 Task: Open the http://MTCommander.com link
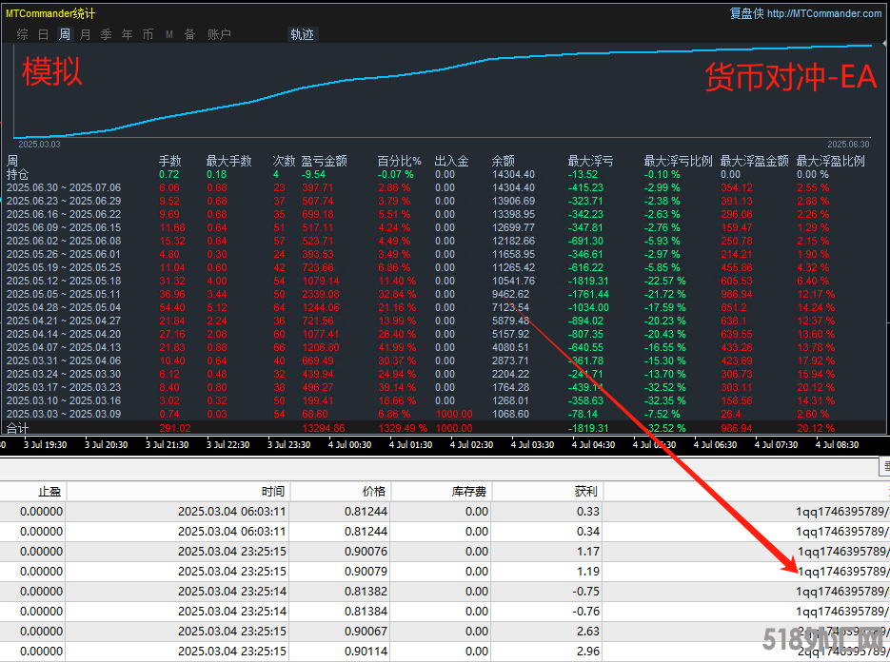824,13
